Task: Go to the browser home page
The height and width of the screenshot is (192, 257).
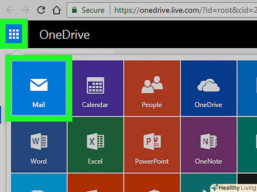Action: click(x=56, y=10)
